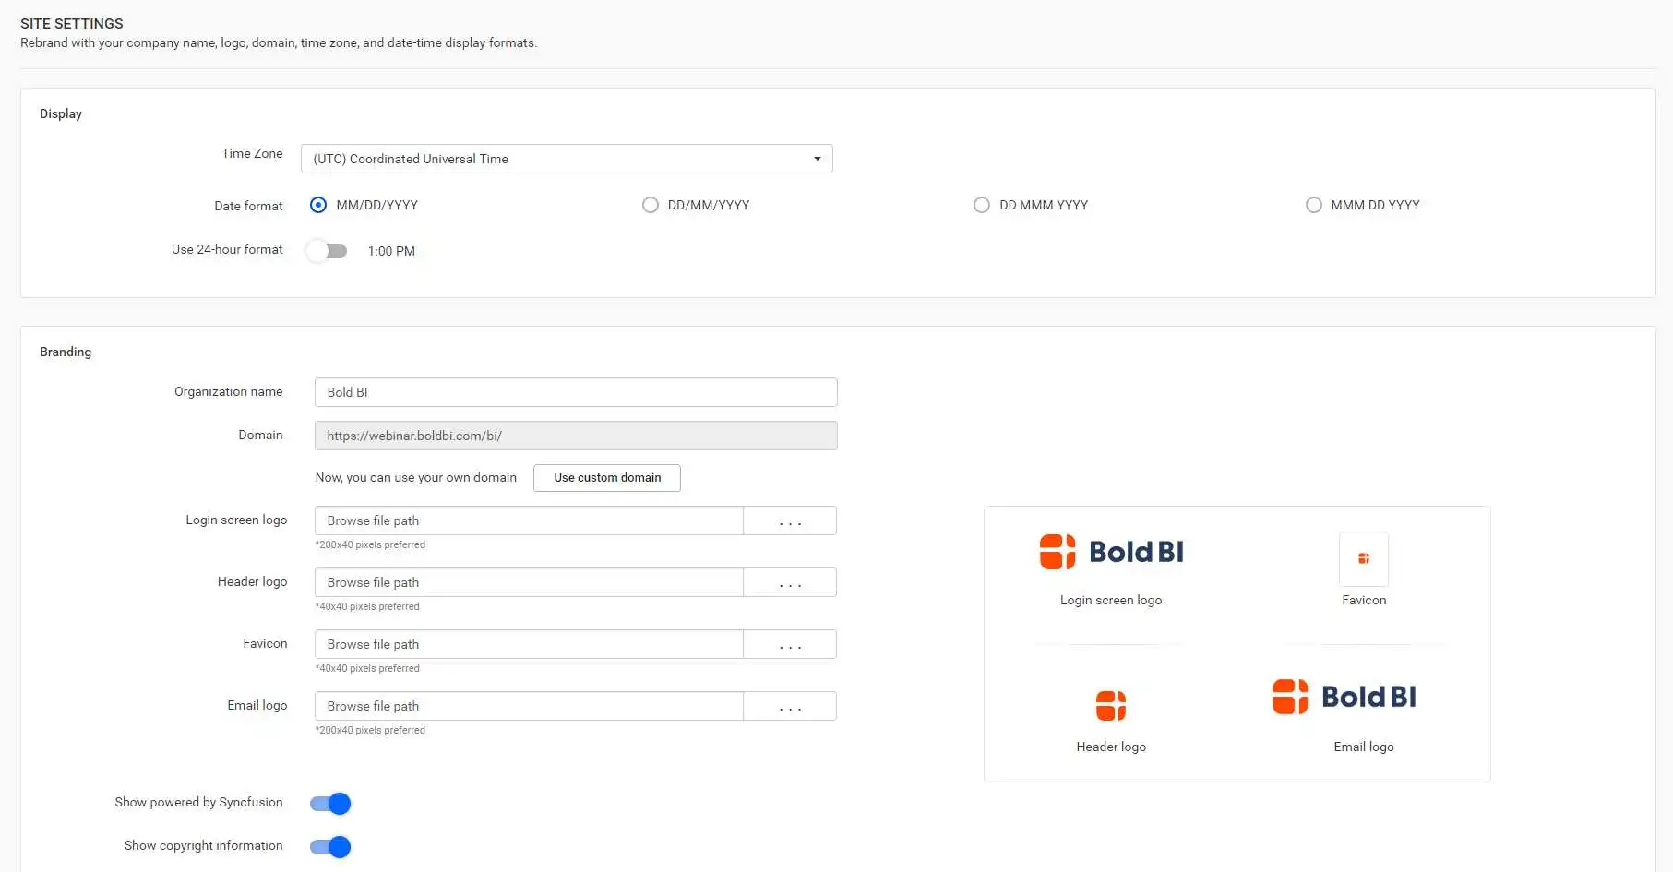Disable the Show powered by Syncfusion toggle
Screen dimensions: 1673x872
pos(329,803)
